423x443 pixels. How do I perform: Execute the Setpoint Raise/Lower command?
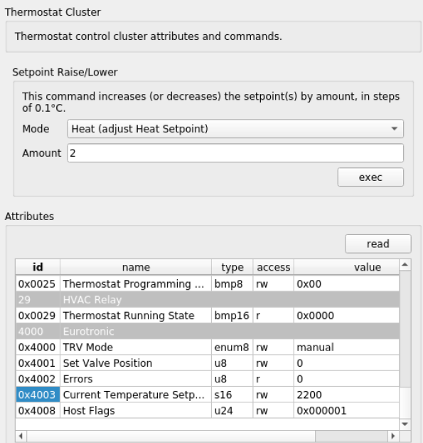(370, 177)
